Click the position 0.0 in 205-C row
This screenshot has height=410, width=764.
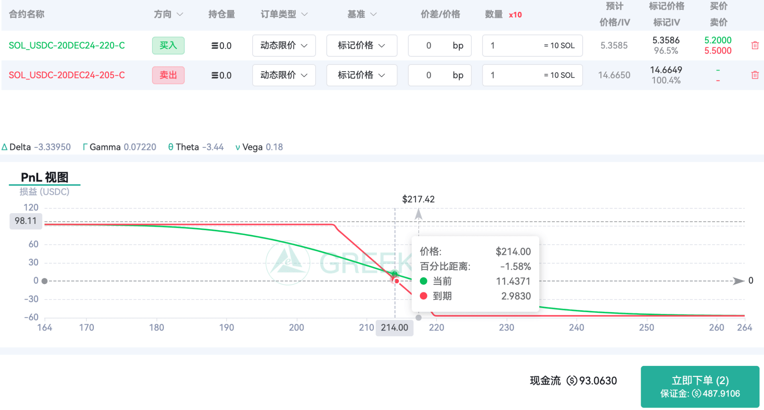(x=221, y=75)
